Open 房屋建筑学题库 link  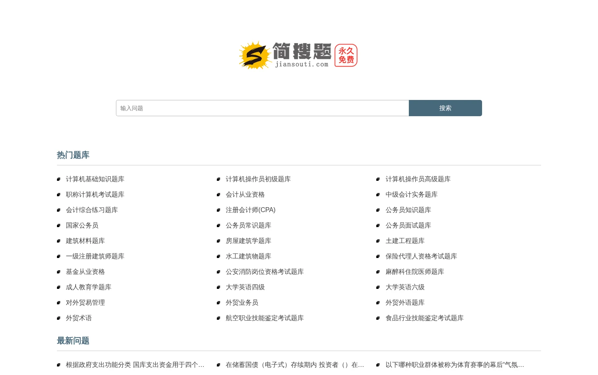click(x=249, y=241)
